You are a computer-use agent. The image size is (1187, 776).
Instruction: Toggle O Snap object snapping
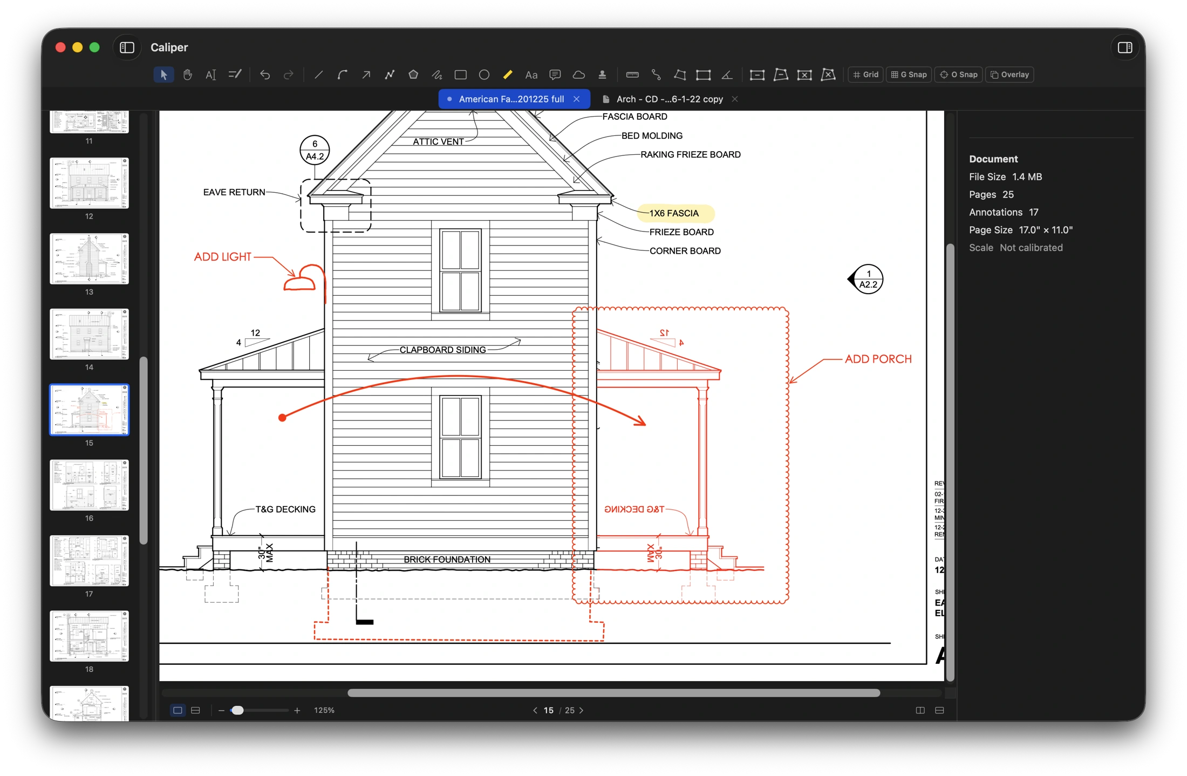point(959,74)
